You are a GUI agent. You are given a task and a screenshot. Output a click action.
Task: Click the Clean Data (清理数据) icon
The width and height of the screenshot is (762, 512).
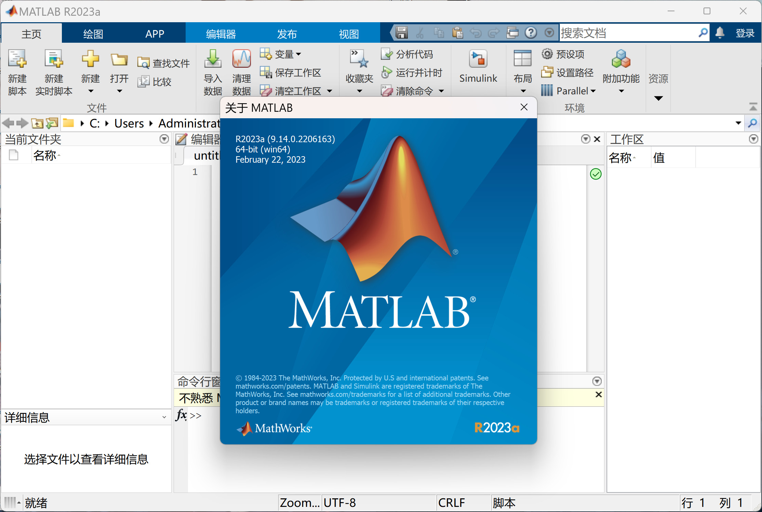[241, 59]
